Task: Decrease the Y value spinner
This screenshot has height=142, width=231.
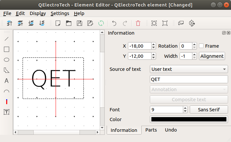Action: [153, 58]
